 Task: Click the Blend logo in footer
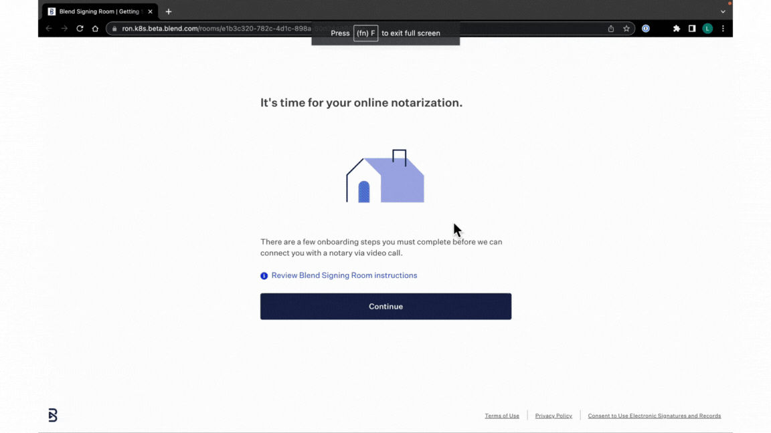[x=53, y=415]
